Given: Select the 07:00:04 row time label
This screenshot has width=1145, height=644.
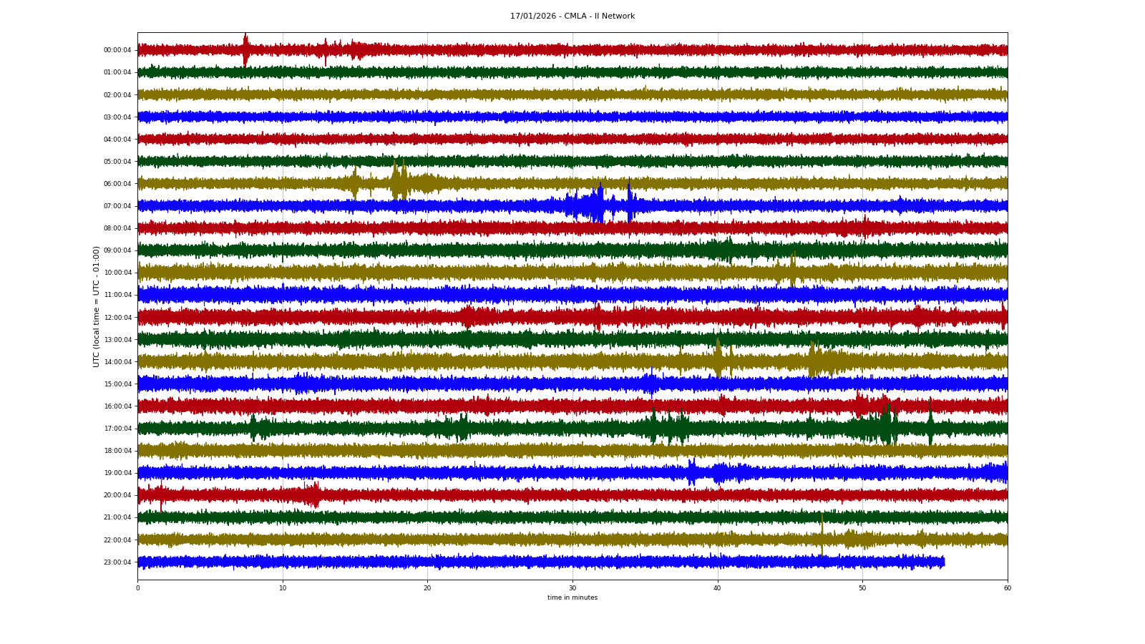Looking at the screenshot, I should click(x=117, y=206).
